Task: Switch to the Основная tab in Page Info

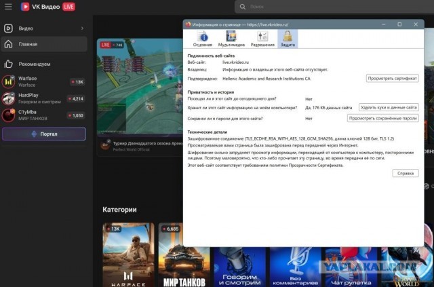Action: click(x=203, y=39)
